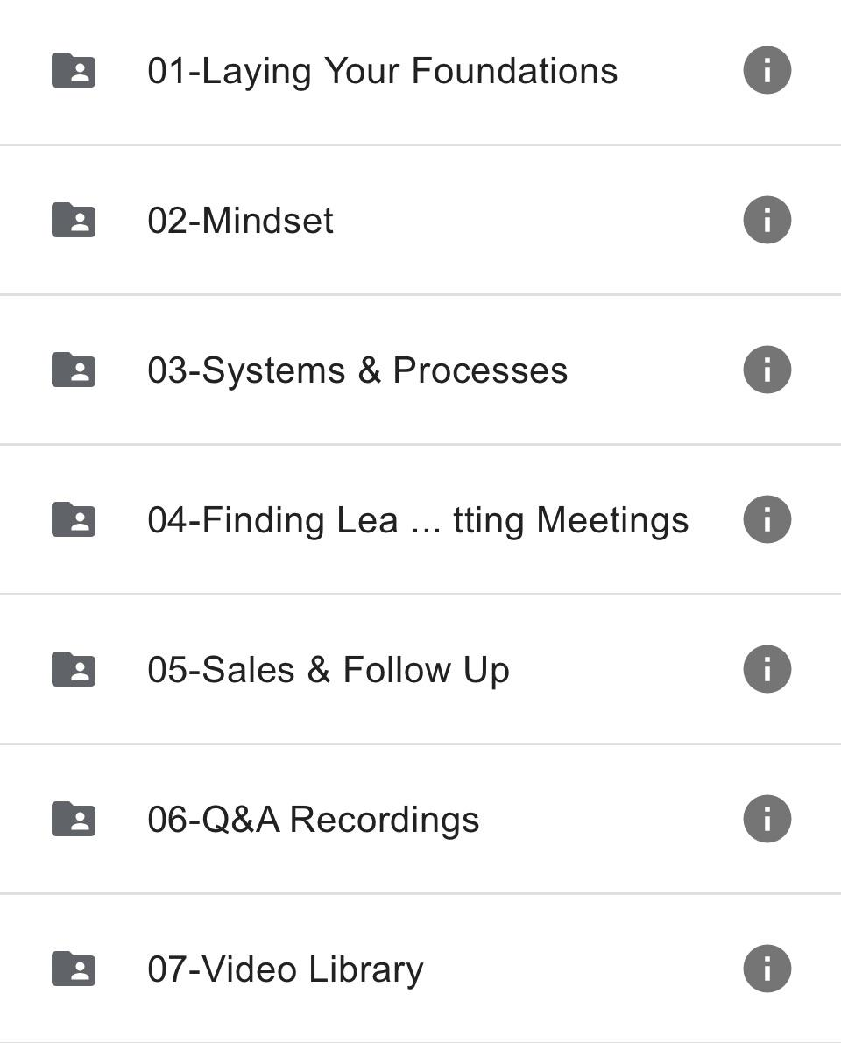
Task: Select folder icon next to 06-Q&A Recordings
Action: pyautogui.click(x=74, y=818)
